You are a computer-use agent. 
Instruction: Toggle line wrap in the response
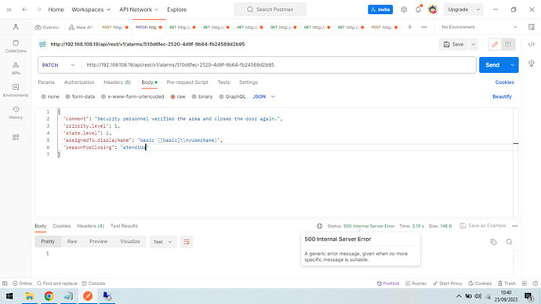[x=187, y=242]
